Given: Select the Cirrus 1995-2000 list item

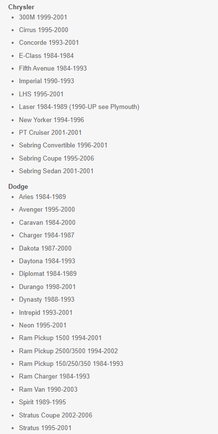Looking at the screenshot, I should pyautogui.click(x=44, y=30).
